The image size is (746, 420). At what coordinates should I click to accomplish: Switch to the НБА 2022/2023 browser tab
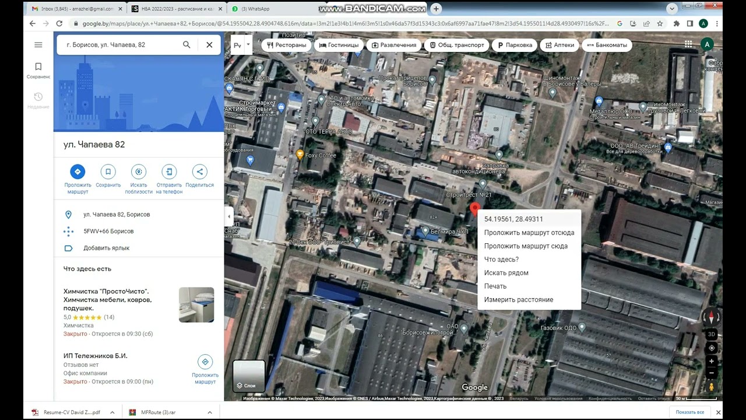coord(176,9)
